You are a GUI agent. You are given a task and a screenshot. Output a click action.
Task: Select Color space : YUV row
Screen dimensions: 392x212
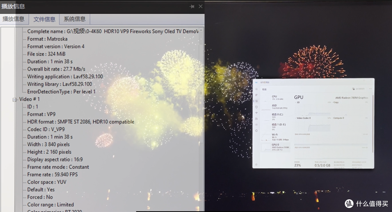click(x=47, y=182)
